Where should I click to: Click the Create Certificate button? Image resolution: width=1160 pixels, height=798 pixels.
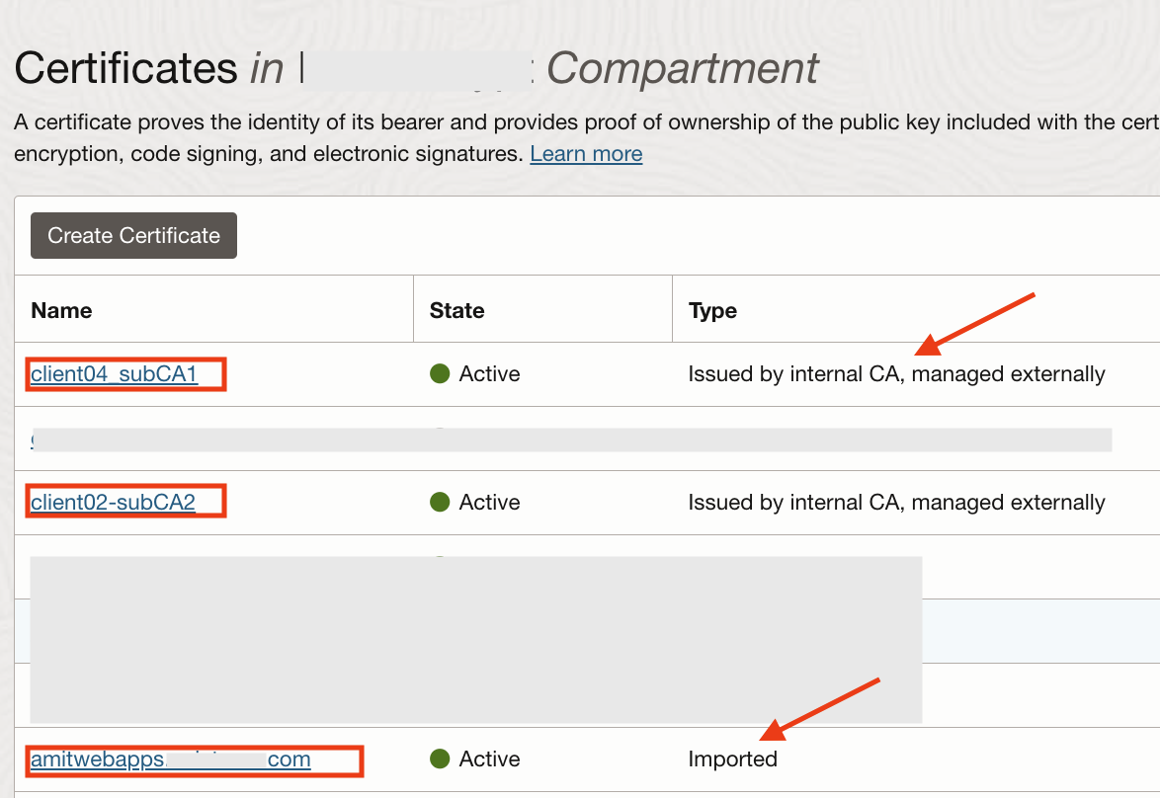[133, 236]
